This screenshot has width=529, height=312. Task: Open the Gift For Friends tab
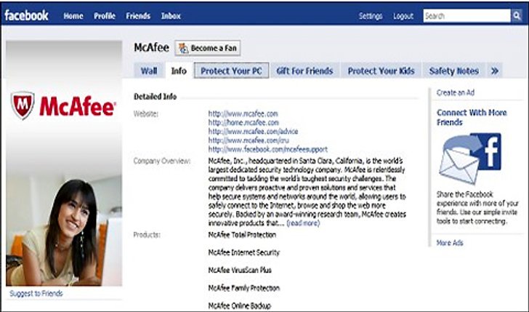304,71
